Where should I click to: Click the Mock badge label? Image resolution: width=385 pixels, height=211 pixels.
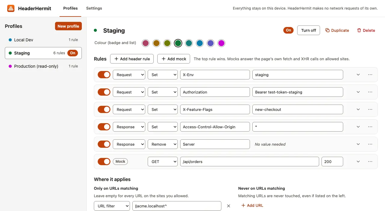120,162
